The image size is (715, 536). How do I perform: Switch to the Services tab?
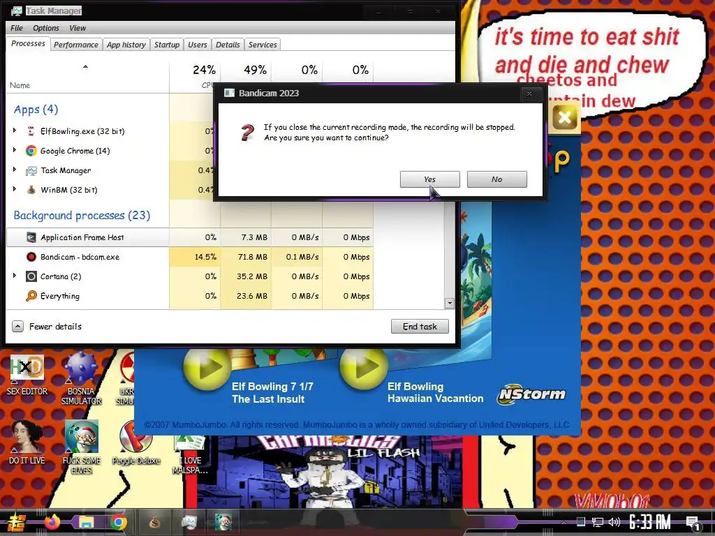pyautogui.click(x=263, y=45)
